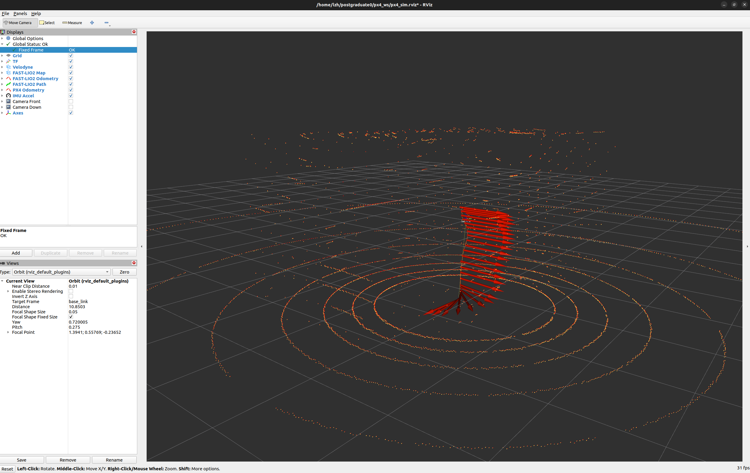Open the view Type dropdown
Screen dimensions: 750x473
[x=61, y=272]
